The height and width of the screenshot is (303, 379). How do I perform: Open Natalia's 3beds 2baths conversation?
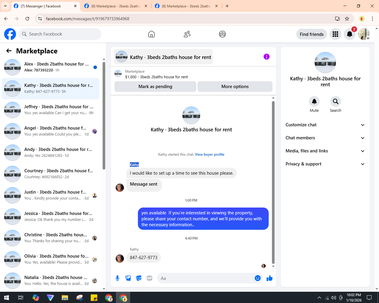point(50,281)
